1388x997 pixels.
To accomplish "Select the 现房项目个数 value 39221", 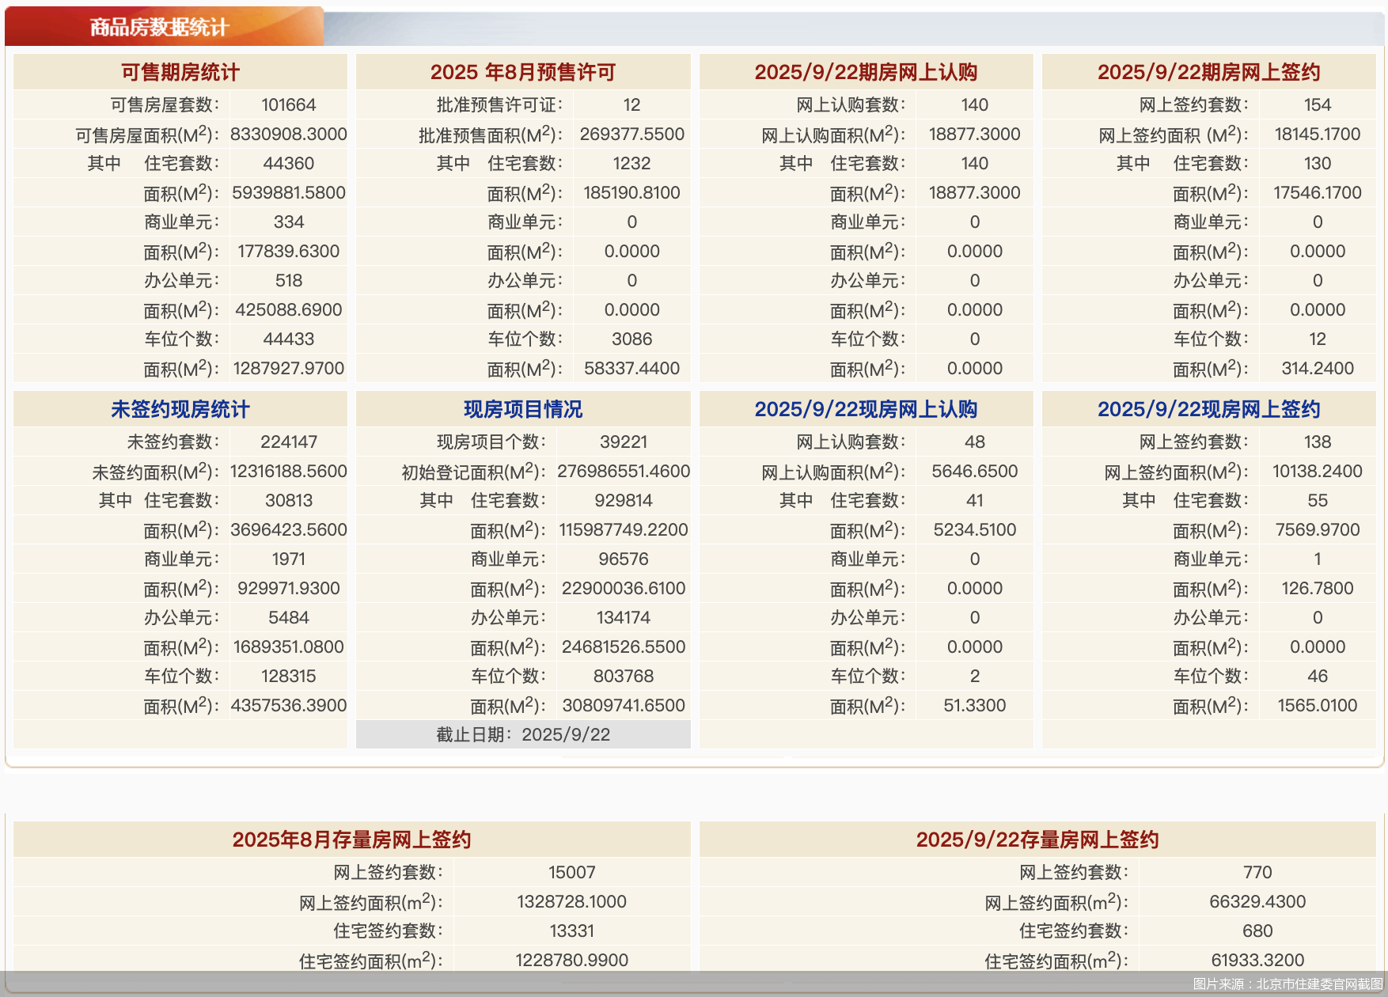I will [x=623, y=442].
